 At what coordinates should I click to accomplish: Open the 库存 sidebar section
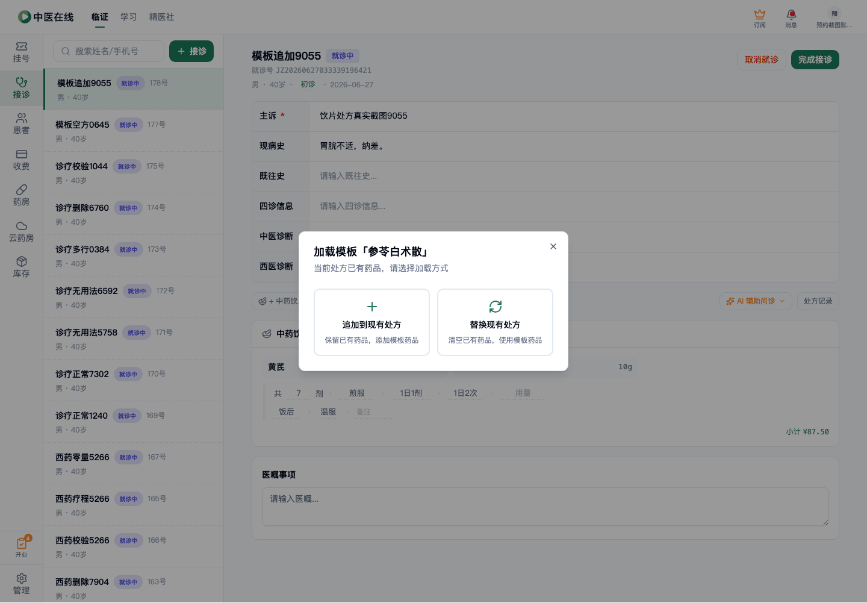click(x=22, y=267)
